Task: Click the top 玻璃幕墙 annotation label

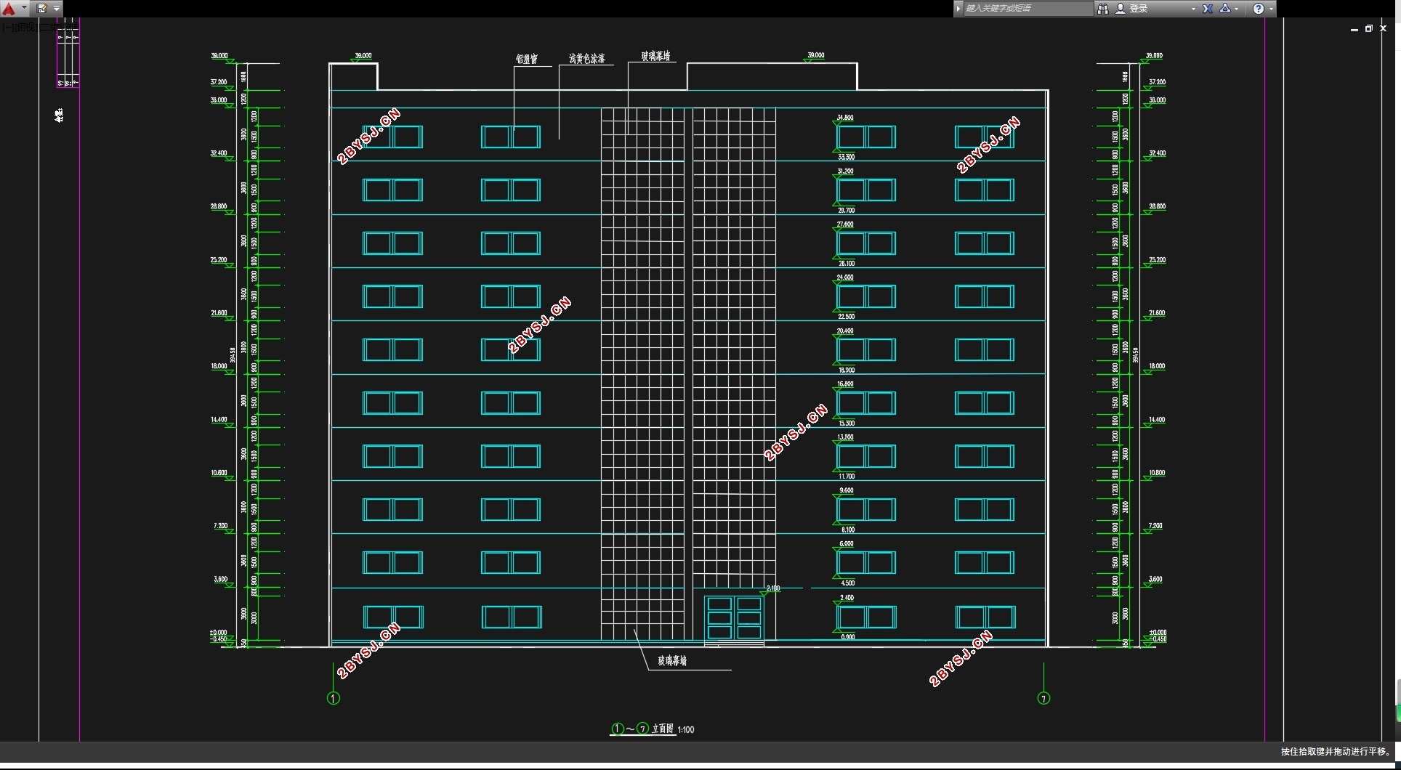Action: click(656, 56)
